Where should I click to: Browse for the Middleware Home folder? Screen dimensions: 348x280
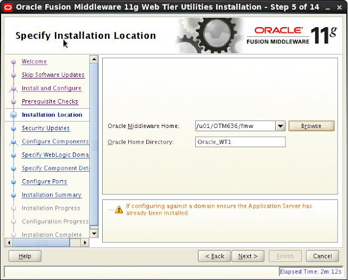pos(311,126)
